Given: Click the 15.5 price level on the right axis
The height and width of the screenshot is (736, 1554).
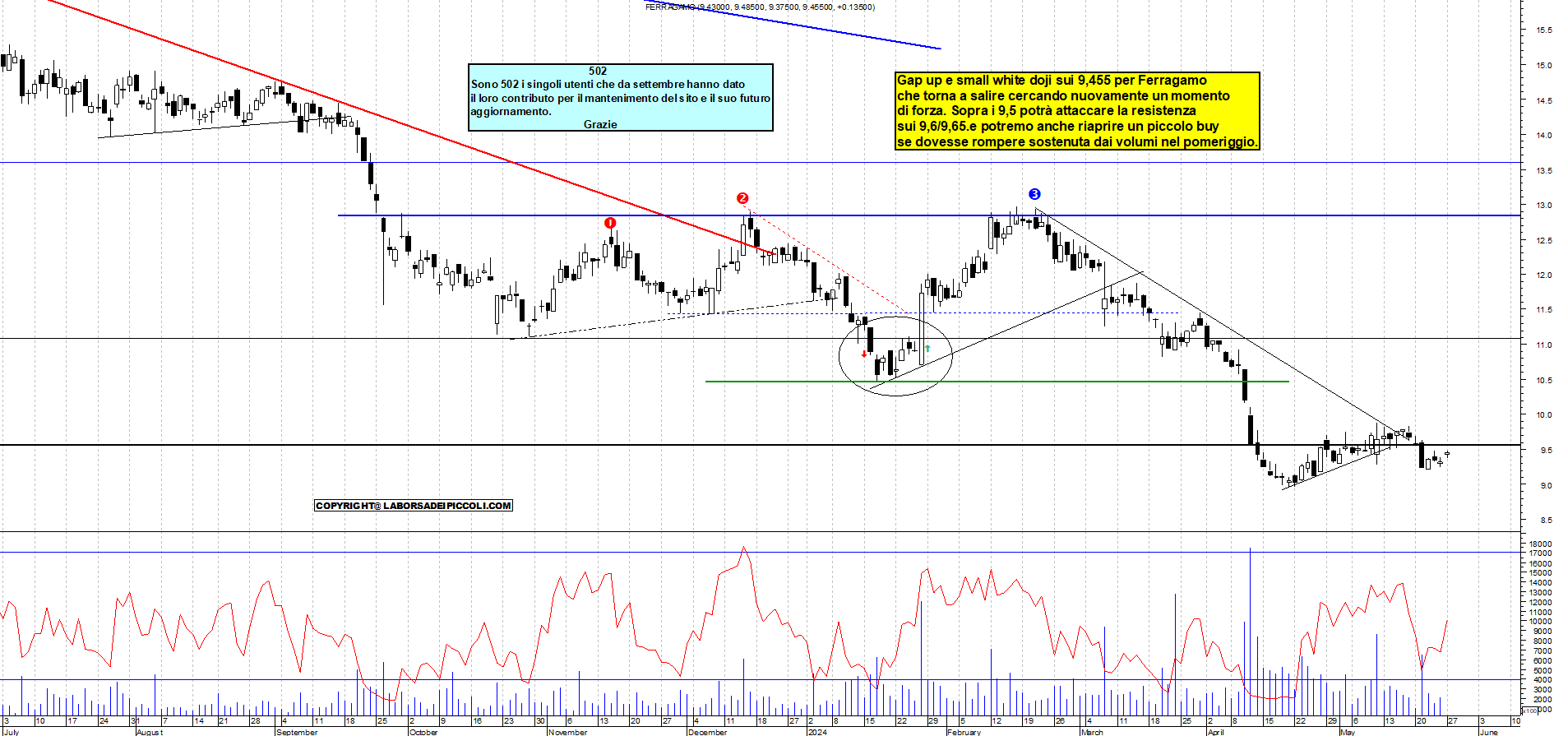Looking at the screenshot, I should click(x=1544, y=30).
